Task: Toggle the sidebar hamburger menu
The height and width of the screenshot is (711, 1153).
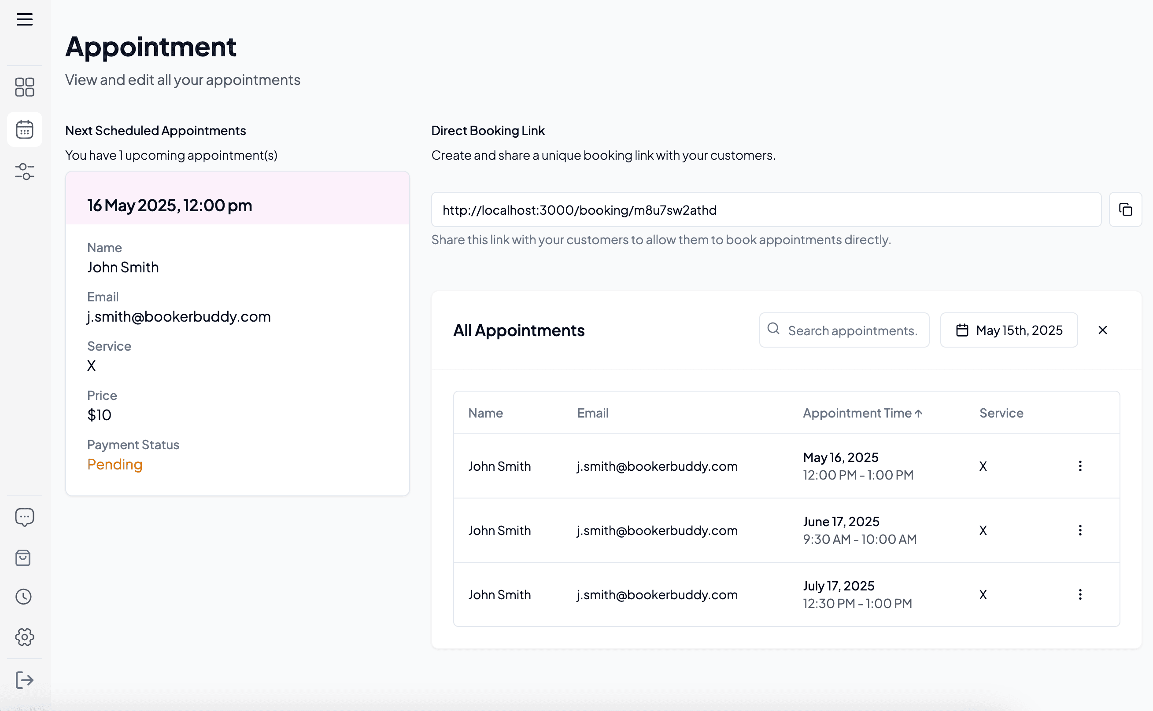Action: pyautogui.click(x=24, y=19)
